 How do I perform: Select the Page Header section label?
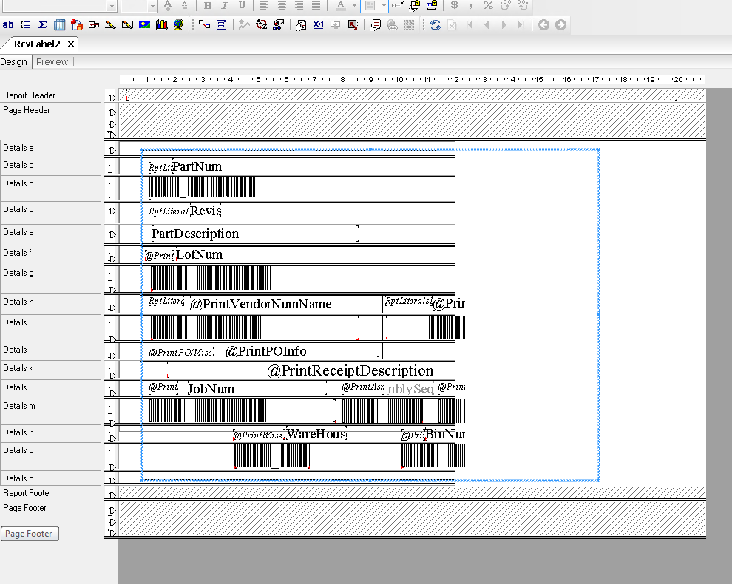click(x=26, y=110)
